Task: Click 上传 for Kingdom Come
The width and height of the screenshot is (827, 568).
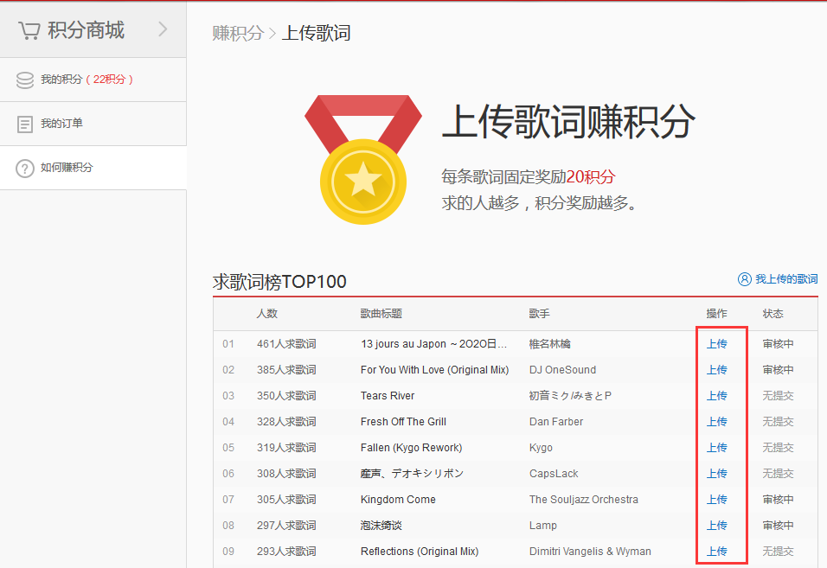Action: [x=716, y=499]
